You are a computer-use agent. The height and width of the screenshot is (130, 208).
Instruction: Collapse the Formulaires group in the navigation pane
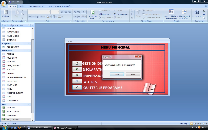29,51
